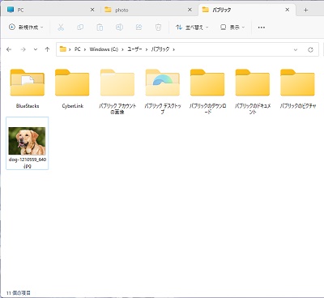The width and height of the screenshot is (324, 298).
Task: Click the Copy icon in toolbar
Action: (x=80, y=28)
